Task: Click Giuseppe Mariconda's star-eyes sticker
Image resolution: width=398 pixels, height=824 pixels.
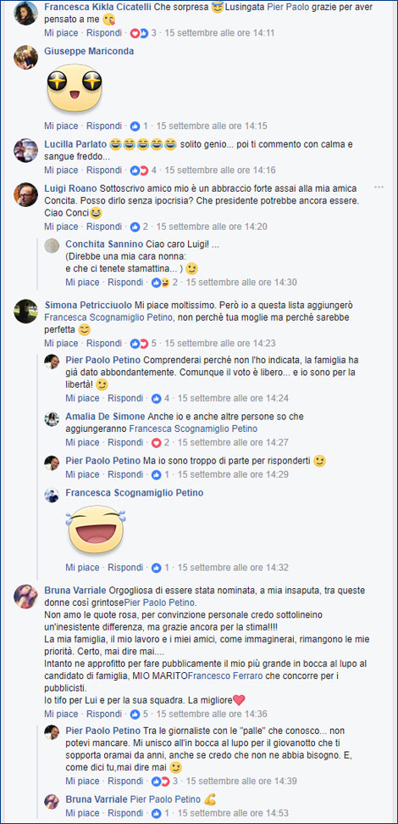Action: coord(74,88)
